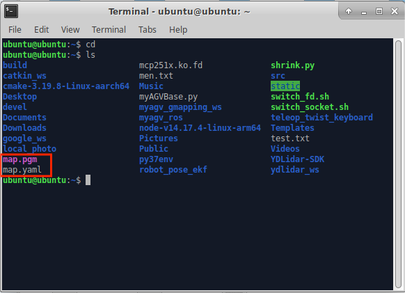Open the Terminal menu
Screen dimensions: 405x293
(x=109, y=30)
